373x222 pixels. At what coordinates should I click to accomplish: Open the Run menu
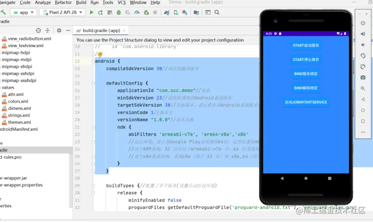[x=94, y=2]
